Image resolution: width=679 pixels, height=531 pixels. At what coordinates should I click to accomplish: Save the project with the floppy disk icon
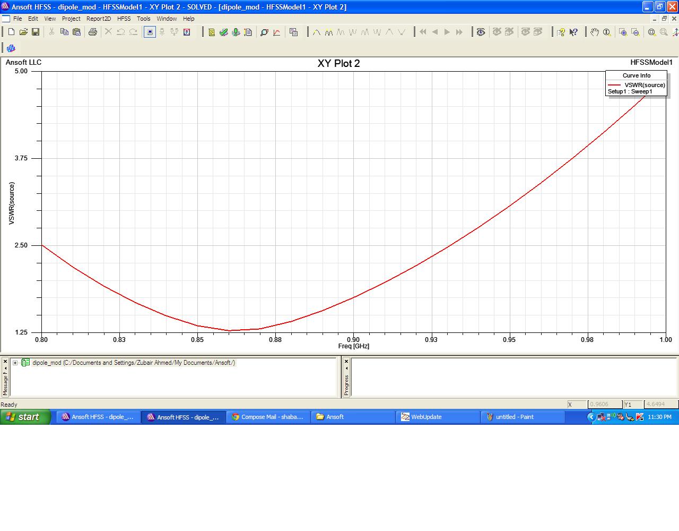pos(36,32)
